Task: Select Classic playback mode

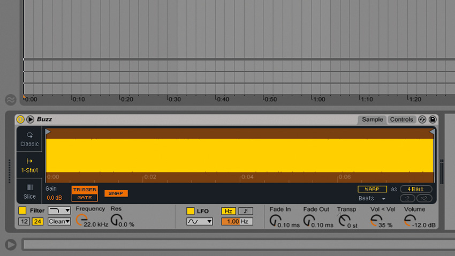Action: 29,139
